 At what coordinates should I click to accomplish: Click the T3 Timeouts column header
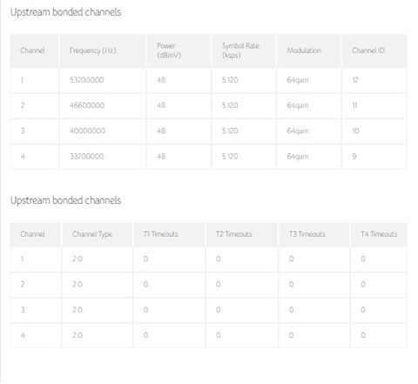[x=307, y=234]
